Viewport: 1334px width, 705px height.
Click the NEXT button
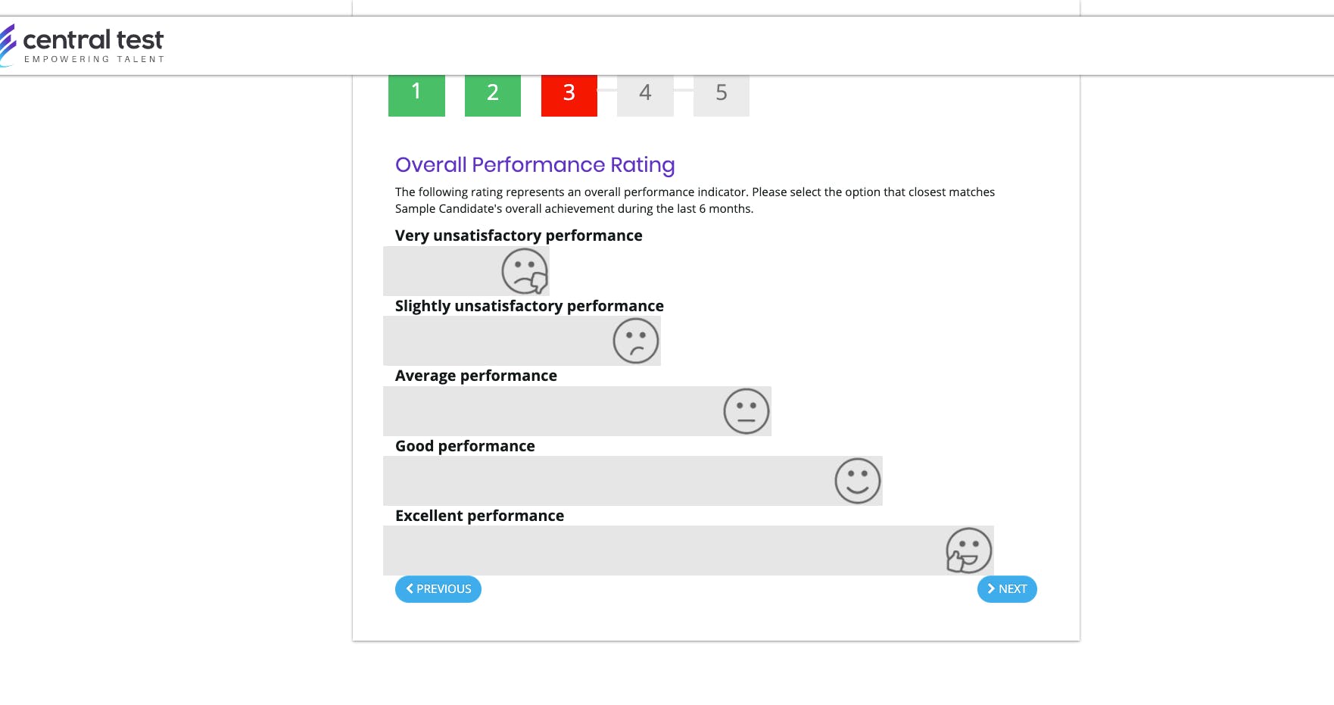(x=1007, y=589)
